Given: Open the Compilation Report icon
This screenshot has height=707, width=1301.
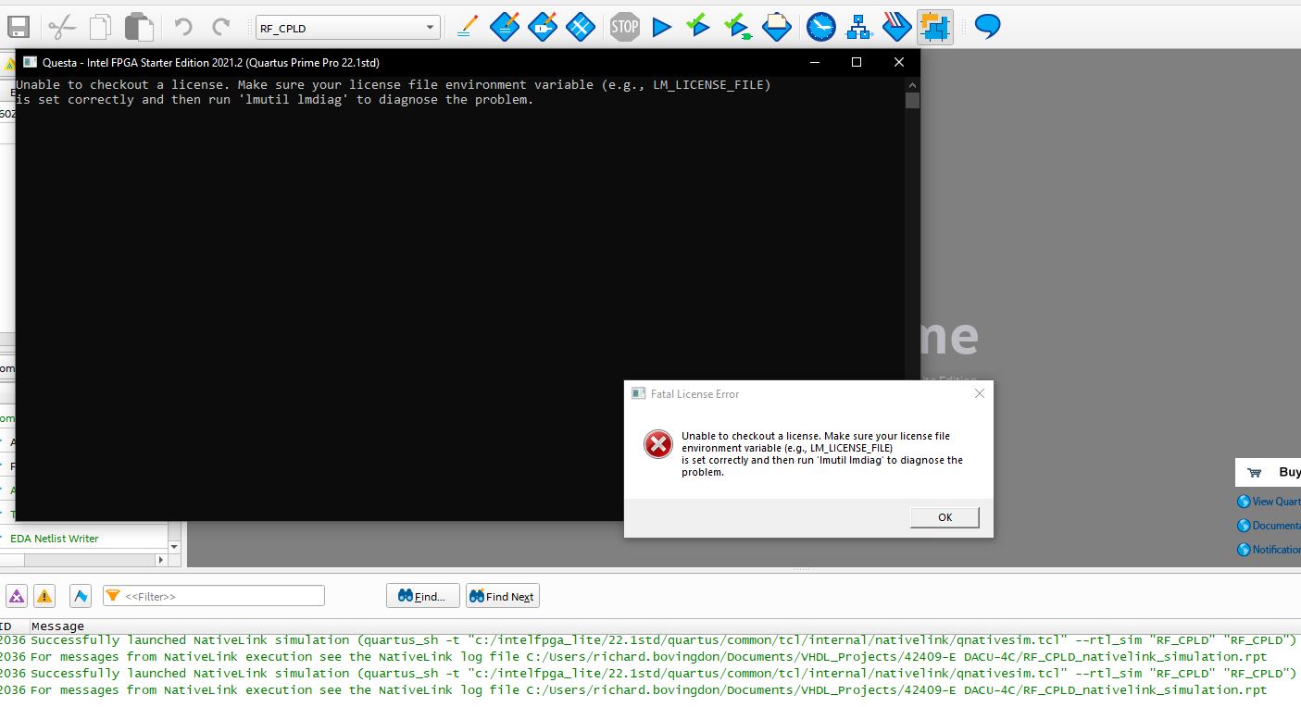Looking at the screenshot, I should tap(777, 27).
